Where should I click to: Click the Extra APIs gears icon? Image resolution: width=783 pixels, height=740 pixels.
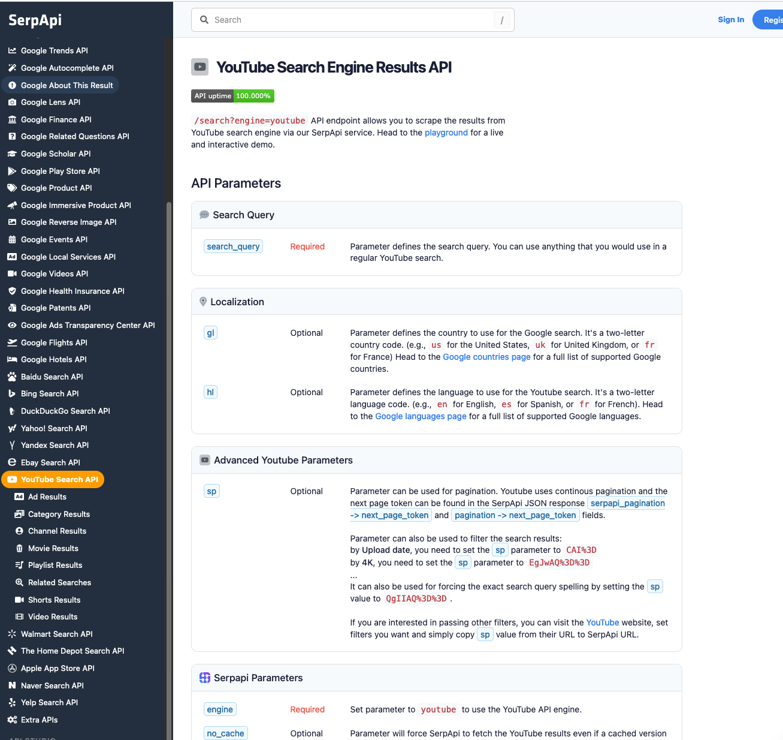coord(12,720)
